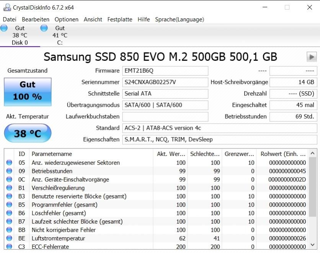Click status orb for Luftstromtemperatur row
The width and height of the screenshot is (320, 253).
click(9, 238)
